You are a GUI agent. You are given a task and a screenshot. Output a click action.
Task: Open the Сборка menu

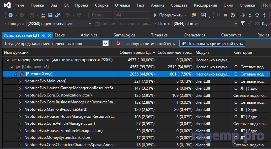pos(102,5)
